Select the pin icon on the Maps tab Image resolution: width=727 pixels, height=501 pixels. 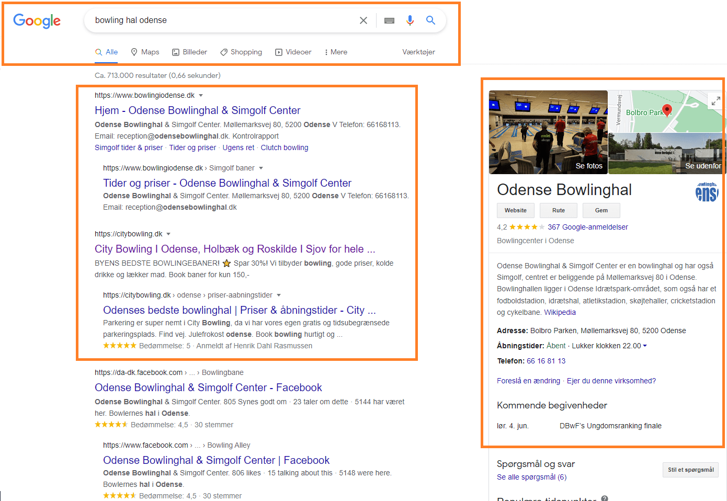(133, 52)
